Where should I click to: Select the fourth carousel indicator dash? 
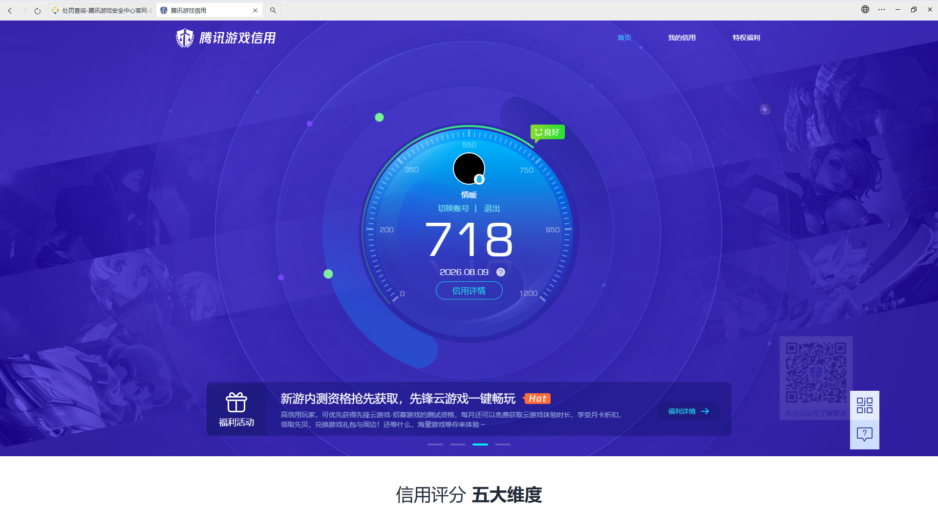tap(503, 444)
